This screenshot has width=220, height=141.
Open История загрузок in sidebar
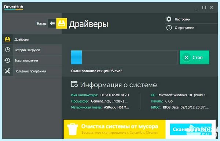click(x=32, y=50)
